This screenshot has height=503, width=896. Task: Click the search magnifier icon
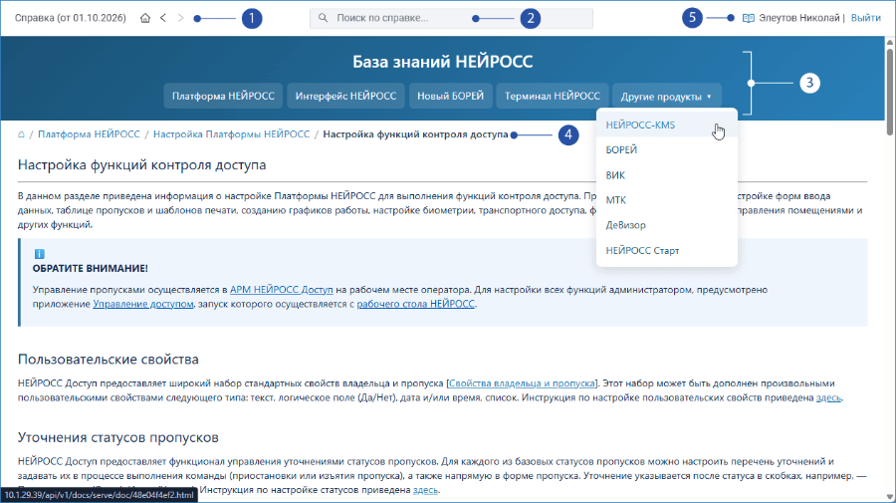point(323,18)
